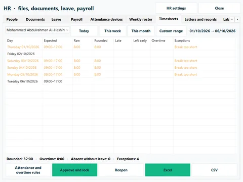Click the date range 01/10/2026 → 06/10/2026

click(213, 31)
